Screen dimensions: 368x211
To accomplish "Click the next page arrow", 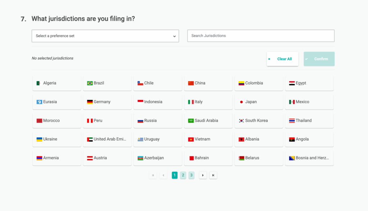I will point(203,175).
